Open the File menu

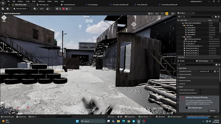click(8, 1)
